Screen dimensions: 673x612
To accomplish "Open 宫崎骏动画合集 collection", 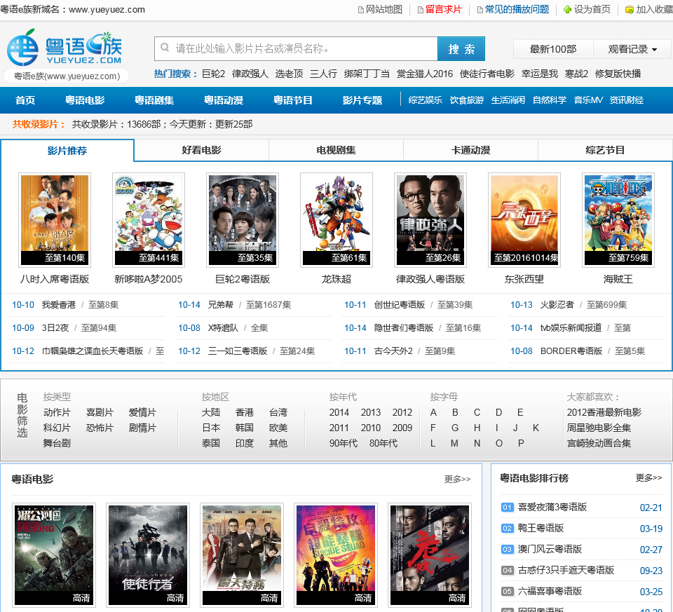I will tap(599, 444).
